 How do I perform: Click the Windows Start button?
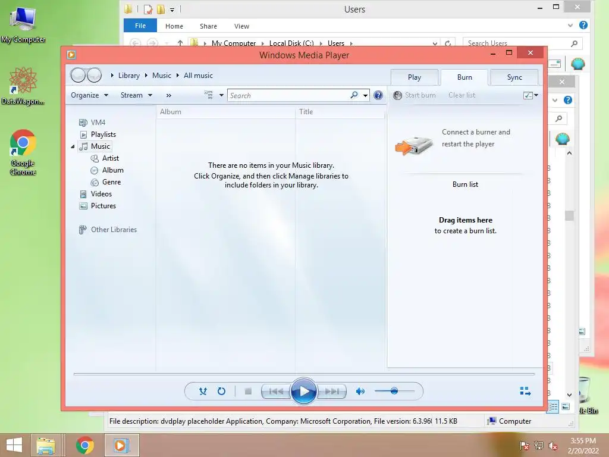click(14, 445)
